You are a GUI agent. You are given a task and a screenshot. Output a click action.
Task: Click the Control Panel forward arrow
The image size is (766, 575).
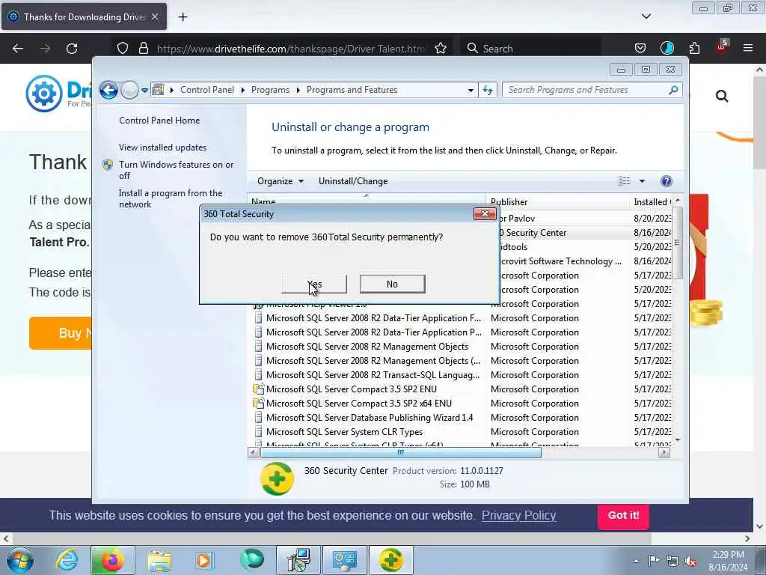[x=129, y=90]
